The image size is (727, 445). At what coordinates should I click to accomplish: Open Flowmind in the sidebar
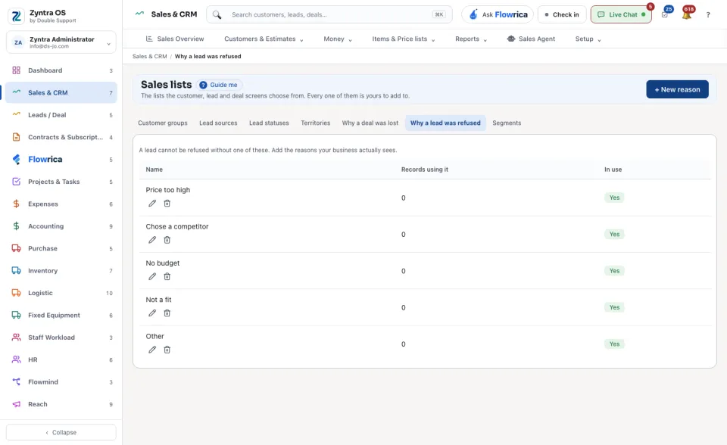(61, 382)
